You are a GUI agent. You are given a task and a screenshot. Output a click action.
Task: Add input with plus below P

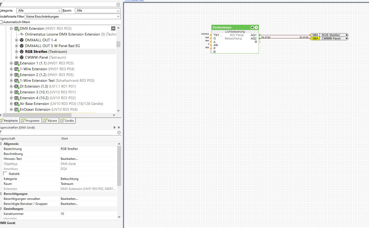tap(215, 52)
